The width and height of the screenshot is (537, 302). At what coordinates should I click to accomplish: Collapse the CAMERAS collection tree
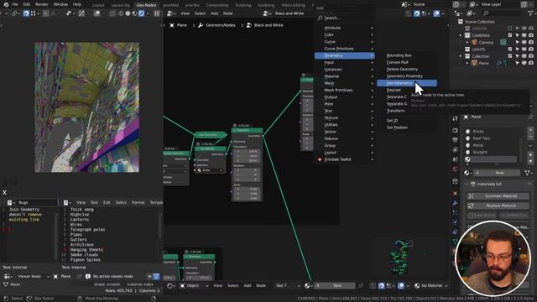coord(461,35)
